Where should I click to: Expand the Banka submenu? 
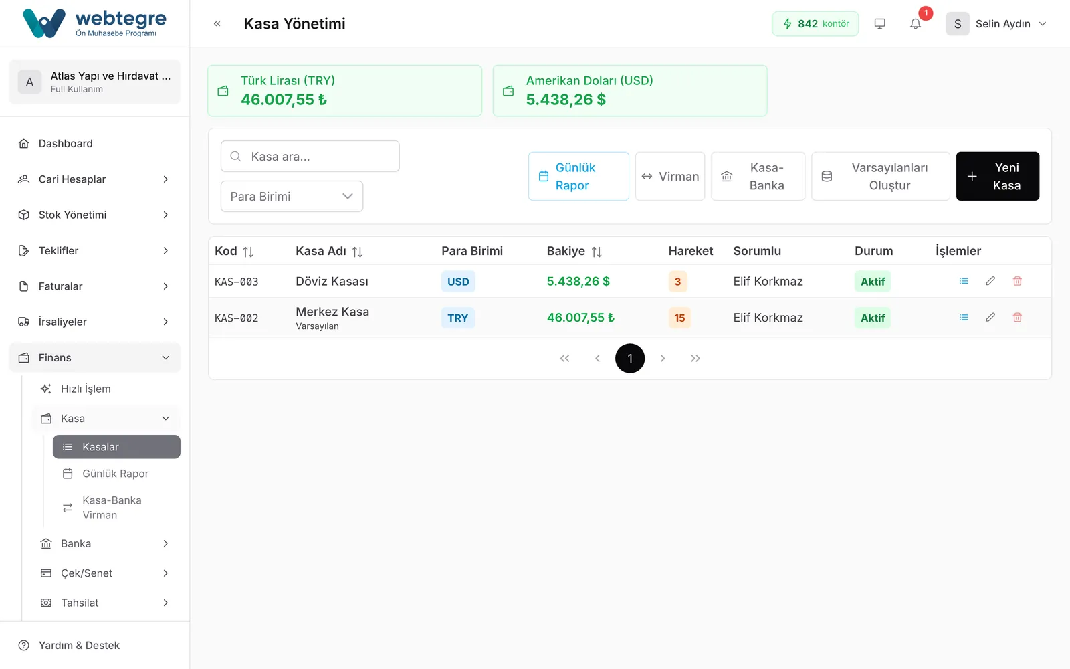106,543
